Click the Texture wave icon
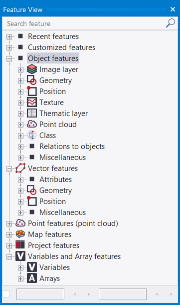180x305 pixels. (32, 102)
